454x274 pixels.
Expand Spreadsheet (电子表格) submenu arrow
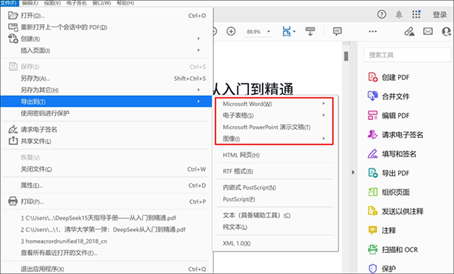coord(324,115)
